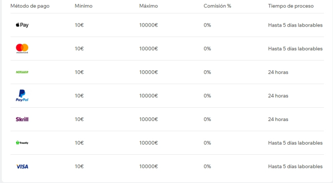Choose the PayPal logo
This screenshot has height=183, width=333.
tap(22, 96)
